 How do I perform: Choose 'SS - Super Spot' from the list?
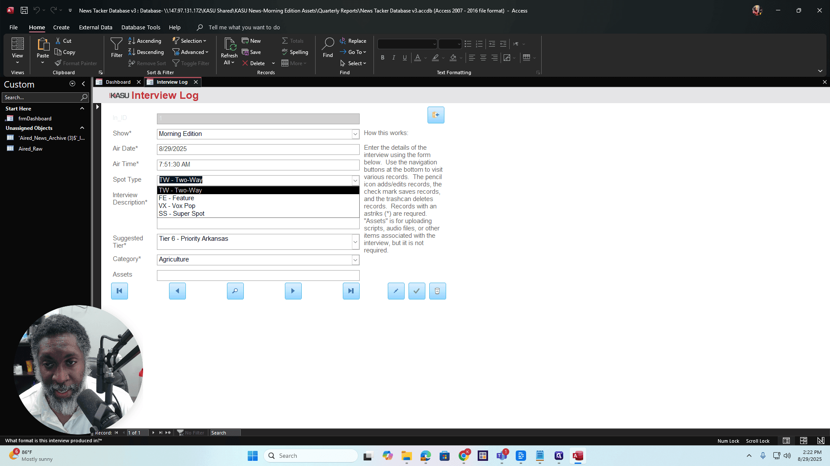[x=258, y=214]
